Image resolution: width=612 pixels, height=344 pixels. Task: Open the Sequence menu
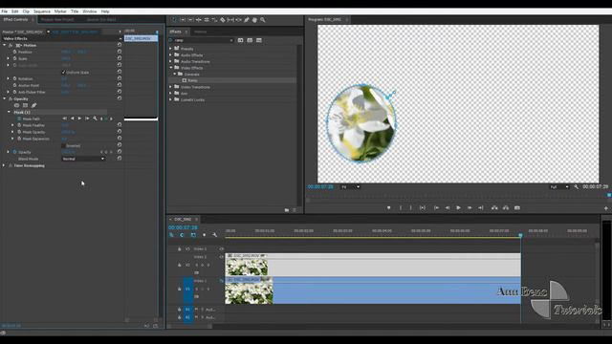point(42,11)
